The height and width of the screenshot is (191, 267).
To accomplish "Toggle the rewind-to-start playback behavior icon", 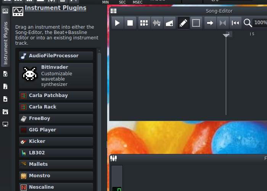I will coord(235,23).
